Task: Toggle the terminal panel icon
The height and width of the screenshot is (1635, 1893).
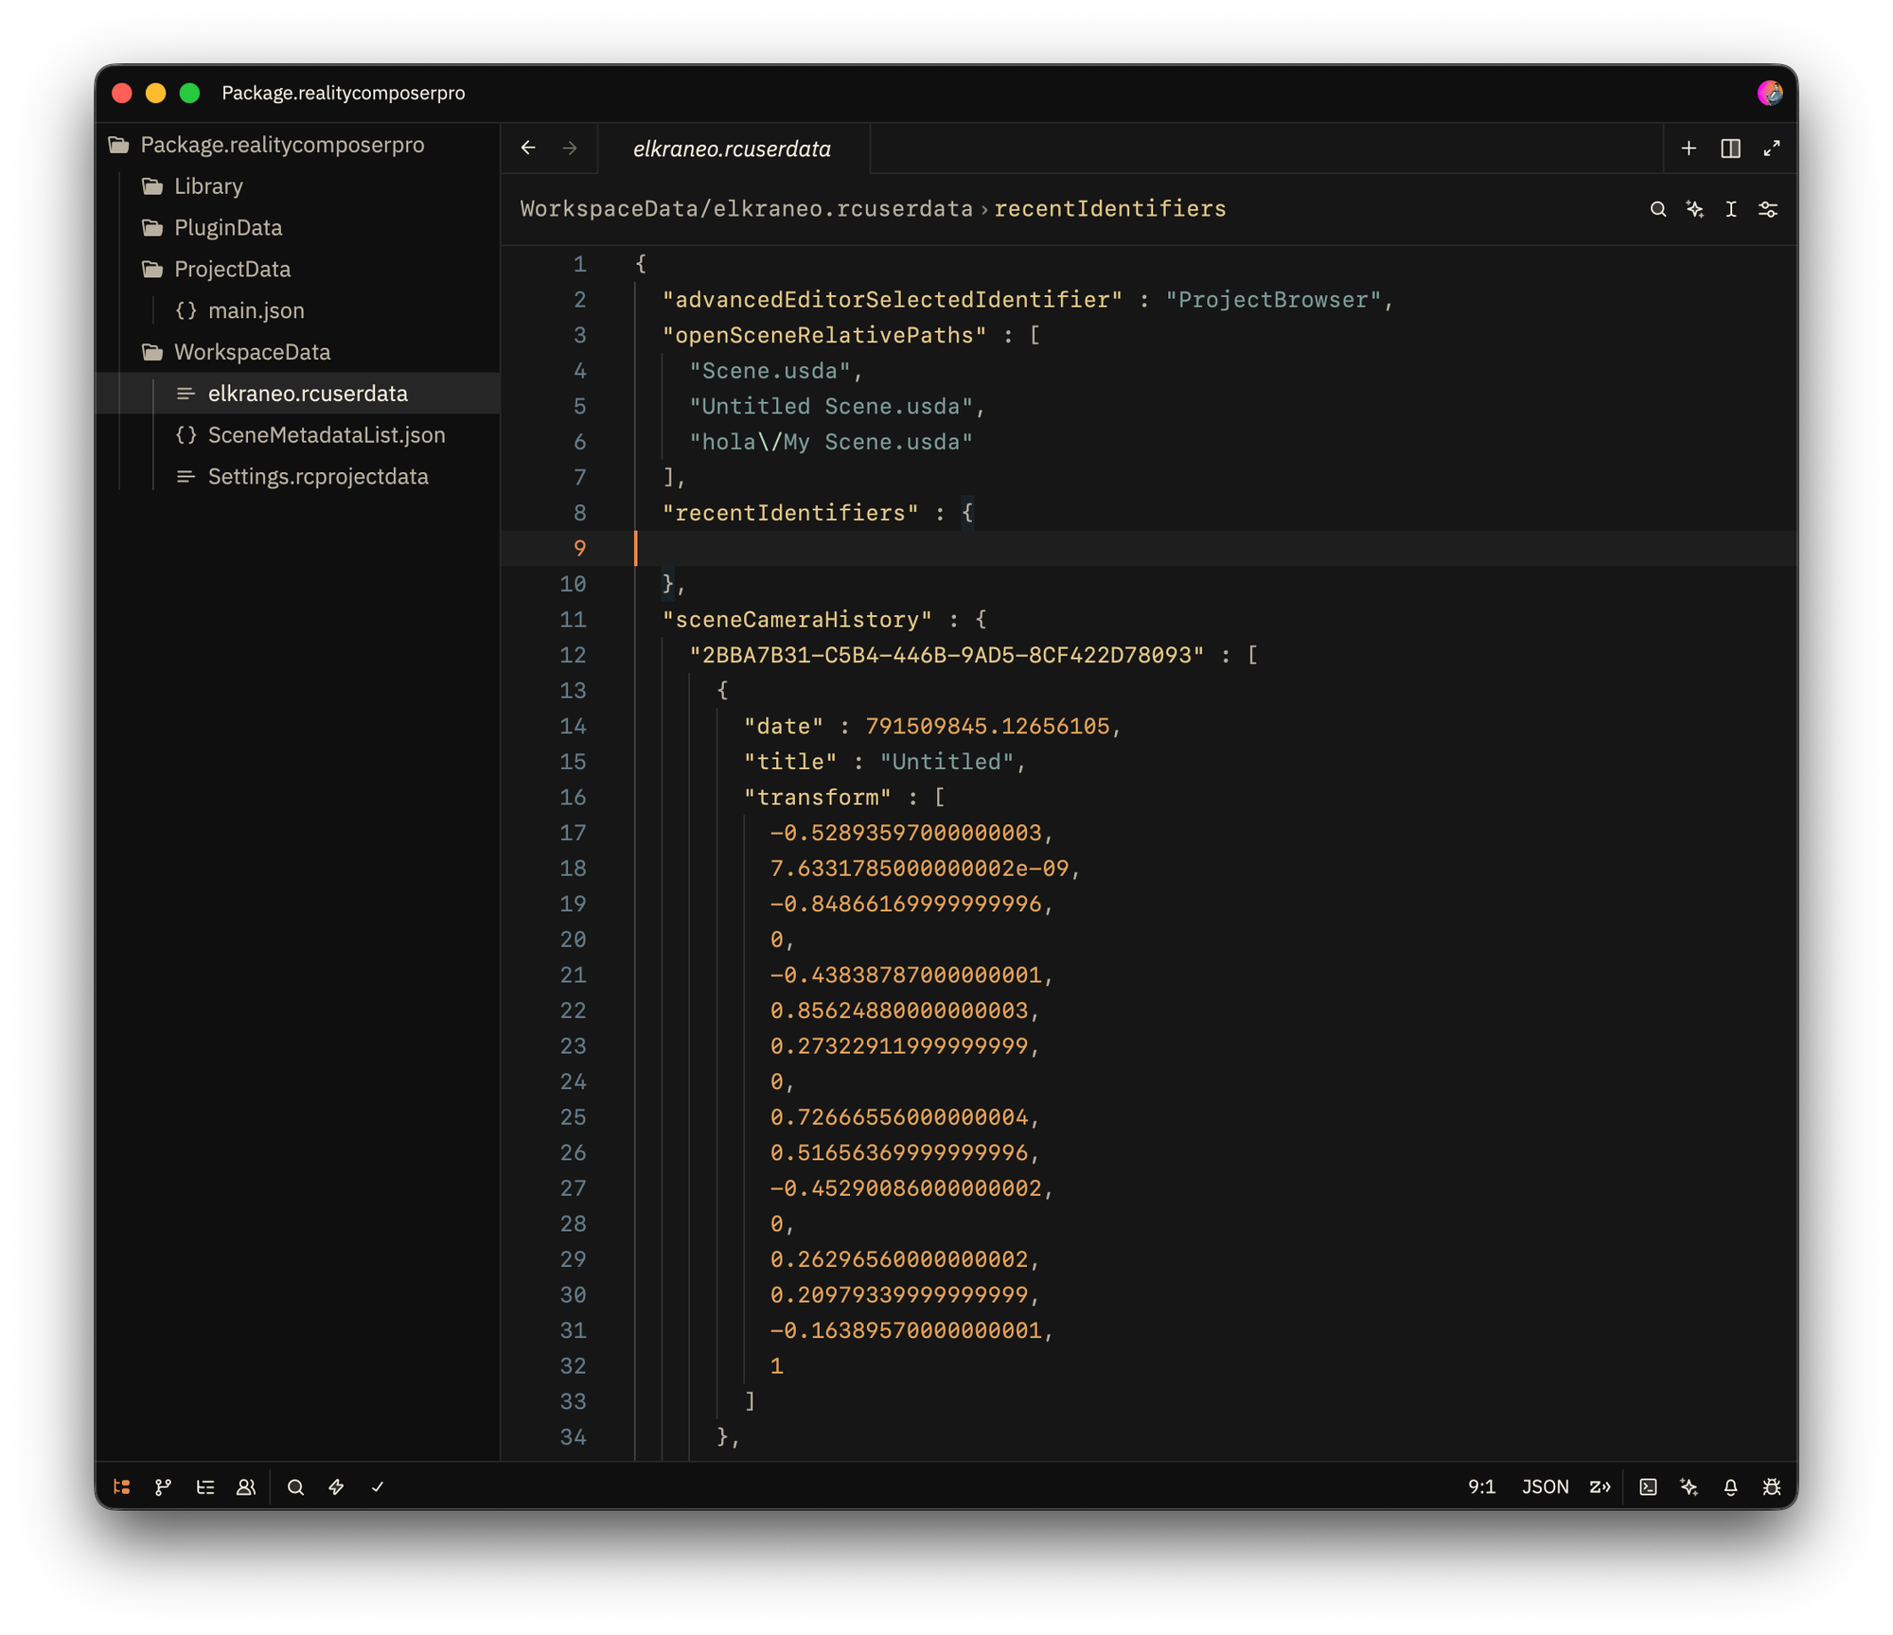Action: [1648, 1486]
